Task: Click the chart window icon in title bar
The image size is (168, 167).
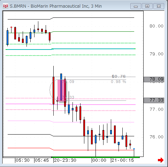Action: tap(6, 6)
